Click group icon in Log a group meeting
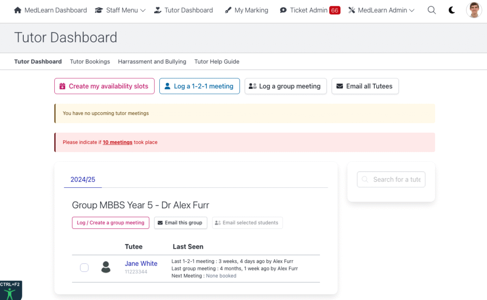Image resolution: width=487 pixels, height=300 pixels. [x=253, y=86]
